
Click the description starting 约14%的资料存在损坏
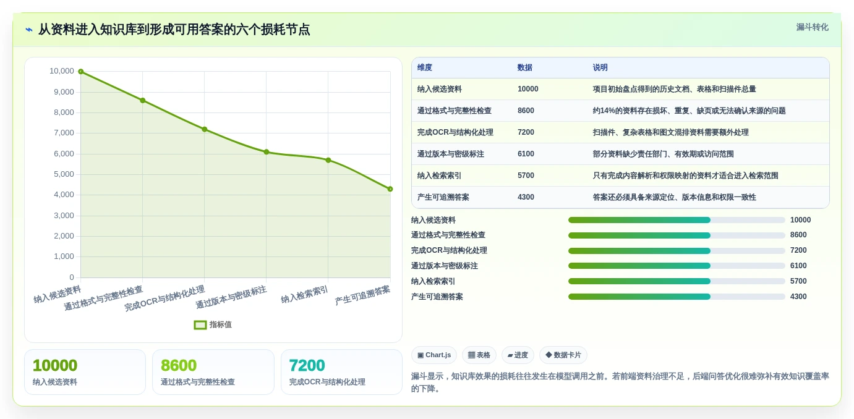pos(690,111)
